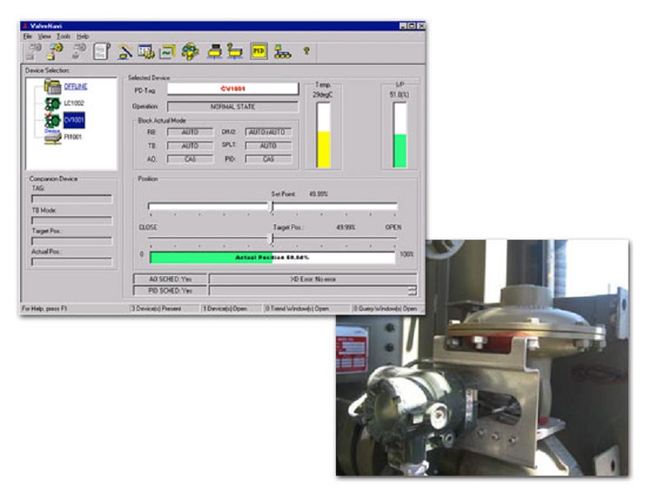
Task: Select the OFFLINE device link
Action: (x=75, y=86)
